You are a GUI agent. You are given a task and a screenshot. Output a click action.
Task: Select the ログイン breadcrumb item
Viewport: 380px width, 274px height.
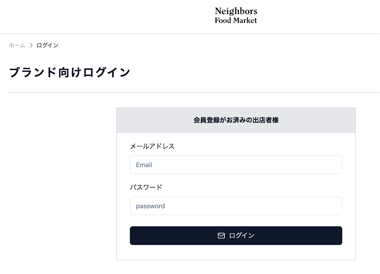tap(47, 45)
